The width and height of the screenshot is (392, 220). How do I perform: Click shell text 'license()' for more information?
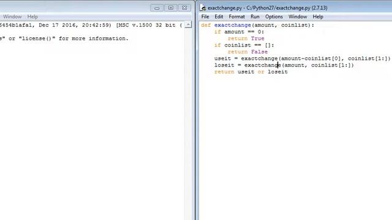click(37, 38)
